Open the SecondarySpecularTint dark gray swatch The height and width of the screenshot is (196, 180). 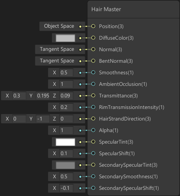65,165
